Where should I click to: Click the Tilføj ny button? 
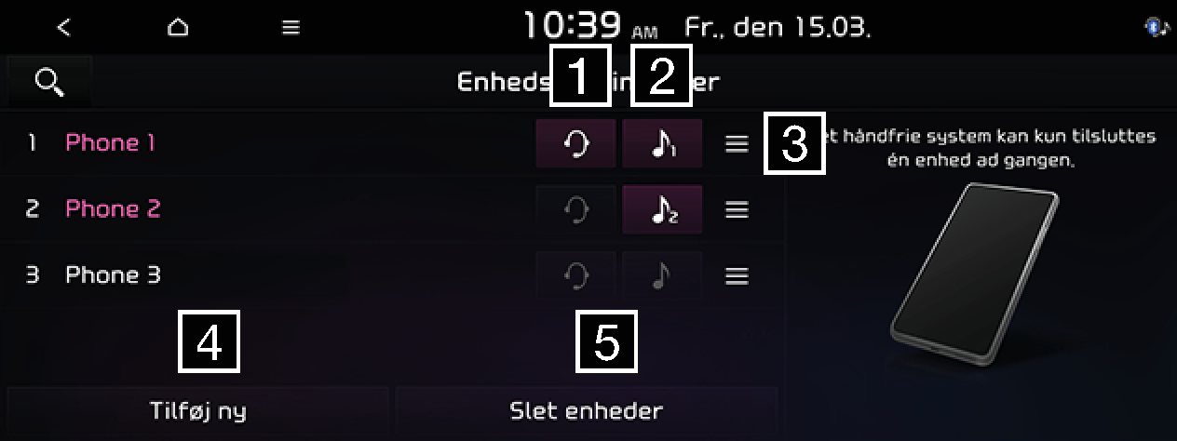click(x=197, y=410)
